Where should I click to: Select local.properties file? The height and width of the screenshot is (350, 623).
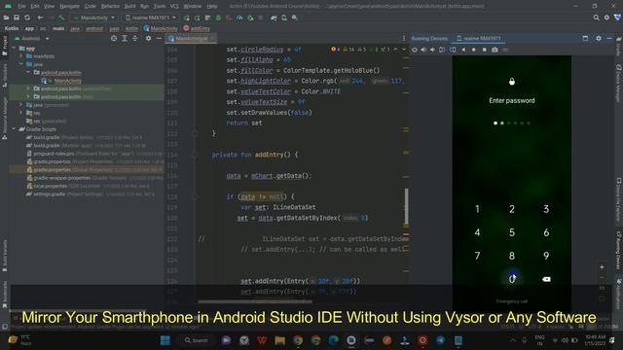pyautogui.click(x=50, y=186)
